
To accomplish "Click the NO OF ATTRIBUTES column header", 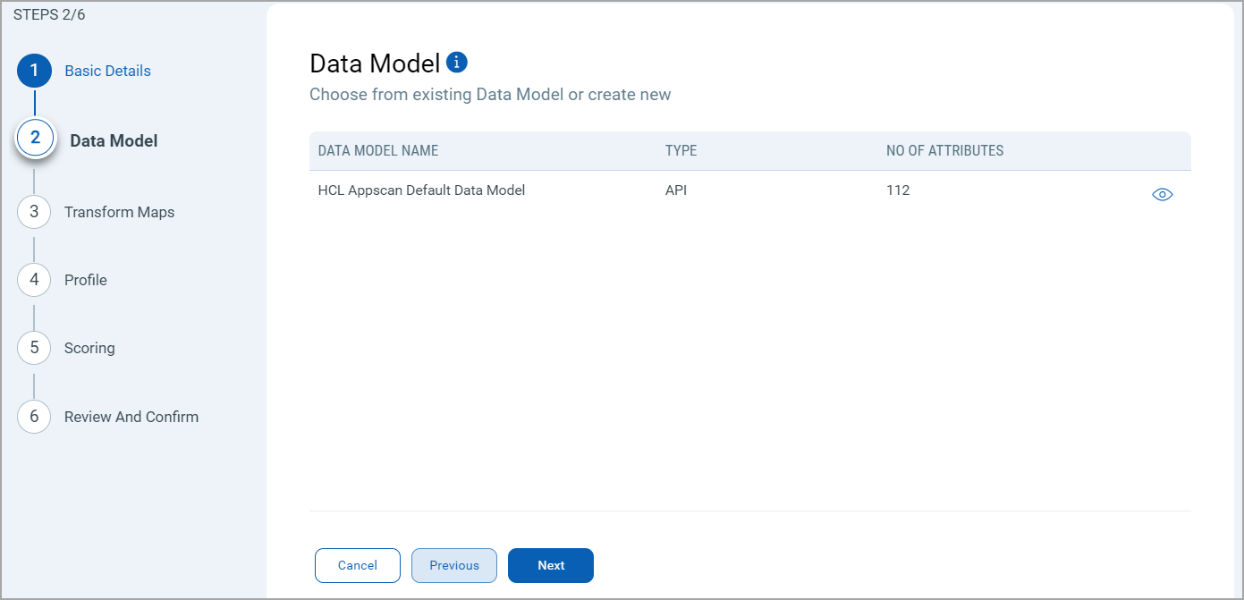I will pyautogui.click(x=944, y=150).
